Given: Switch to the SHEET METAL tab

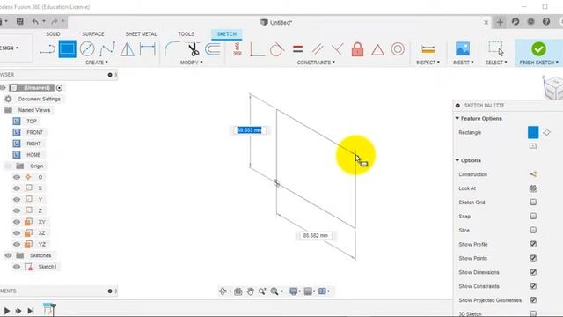Looking at the screenshot, I should click(141, 33).
